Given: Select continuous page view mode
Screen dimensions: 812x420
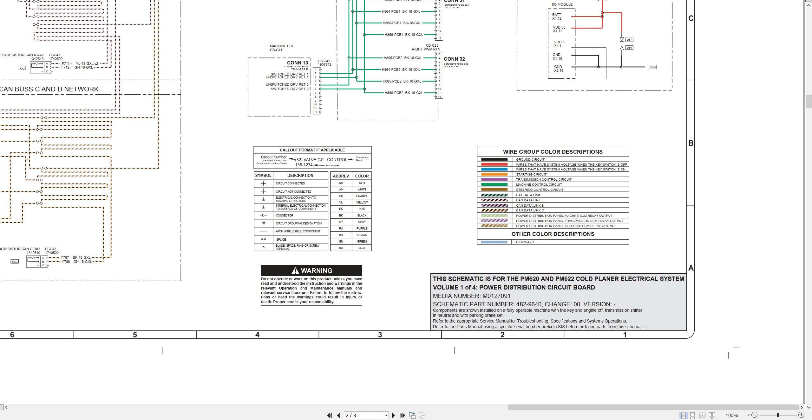Looking at the screenshot, I should pyautogui.click(x=693, y=415).
